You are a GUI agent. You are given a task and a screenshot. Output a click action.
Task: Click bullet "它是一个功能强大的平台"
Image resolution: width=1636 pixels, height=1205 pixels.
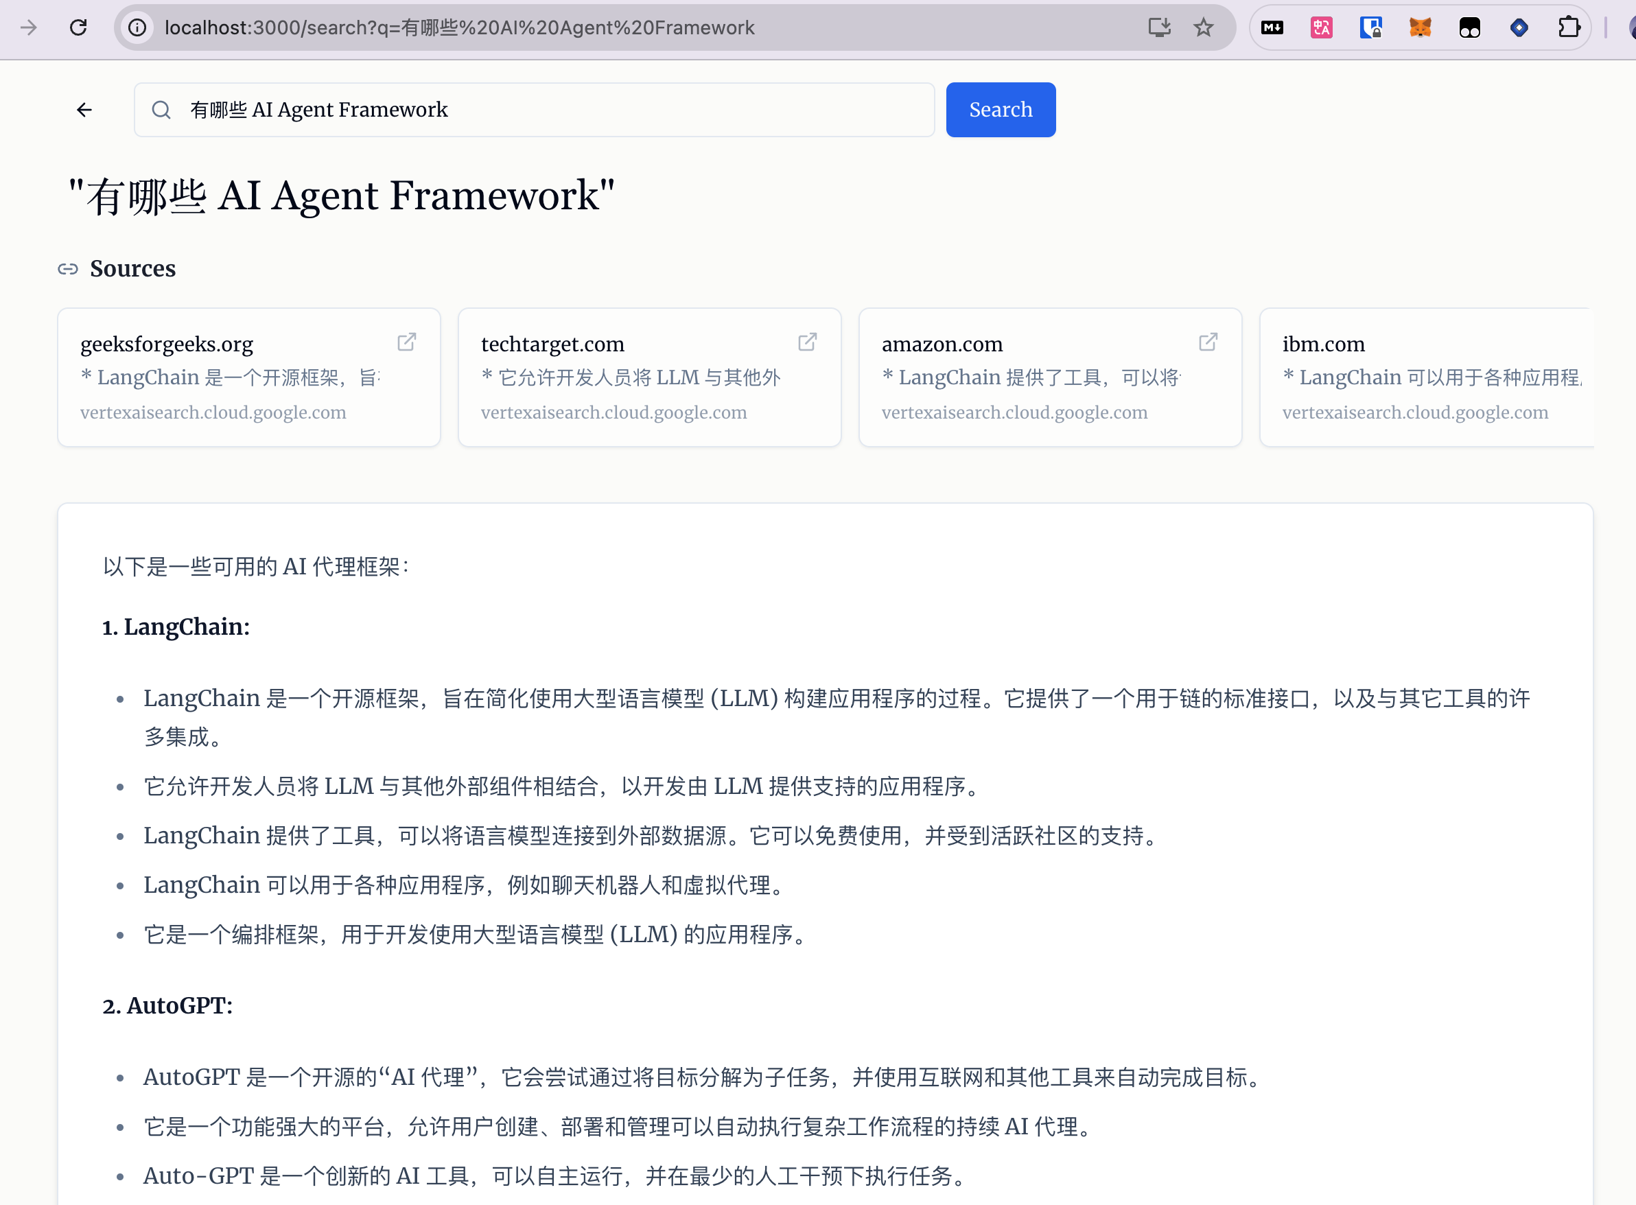point(618,1126)
